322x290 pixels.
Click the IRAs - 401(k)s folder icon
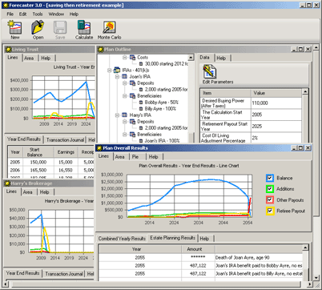pos(117,70)
